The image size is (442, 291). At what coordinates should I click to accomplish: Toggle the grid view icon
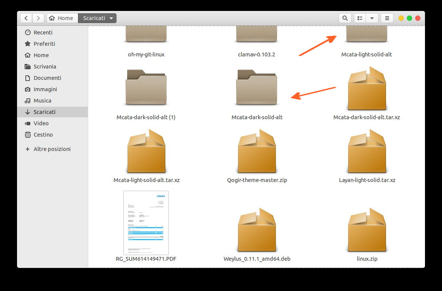(359, 18)
